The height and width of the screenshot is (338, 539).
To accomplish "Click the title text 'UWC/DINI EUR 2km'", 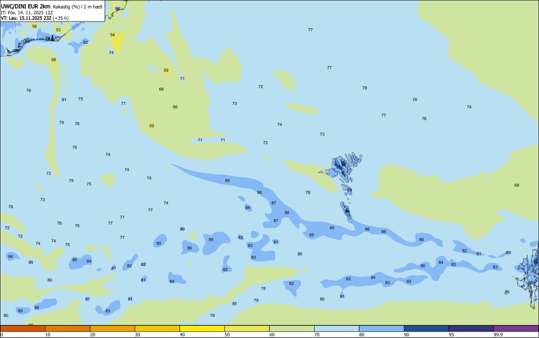I will click(25, 6).
